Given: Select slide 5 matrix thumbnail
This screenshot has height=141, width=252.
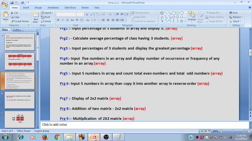Looking at the screenshot, I should tap(20, 119).
